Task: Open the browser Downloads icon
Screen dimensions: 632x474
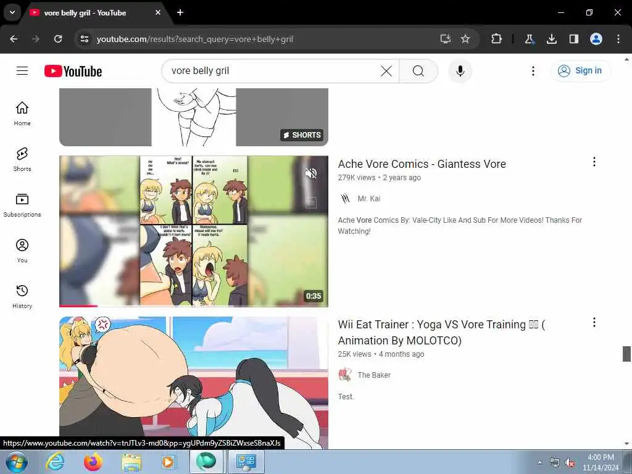Action: tap(551, 39)
